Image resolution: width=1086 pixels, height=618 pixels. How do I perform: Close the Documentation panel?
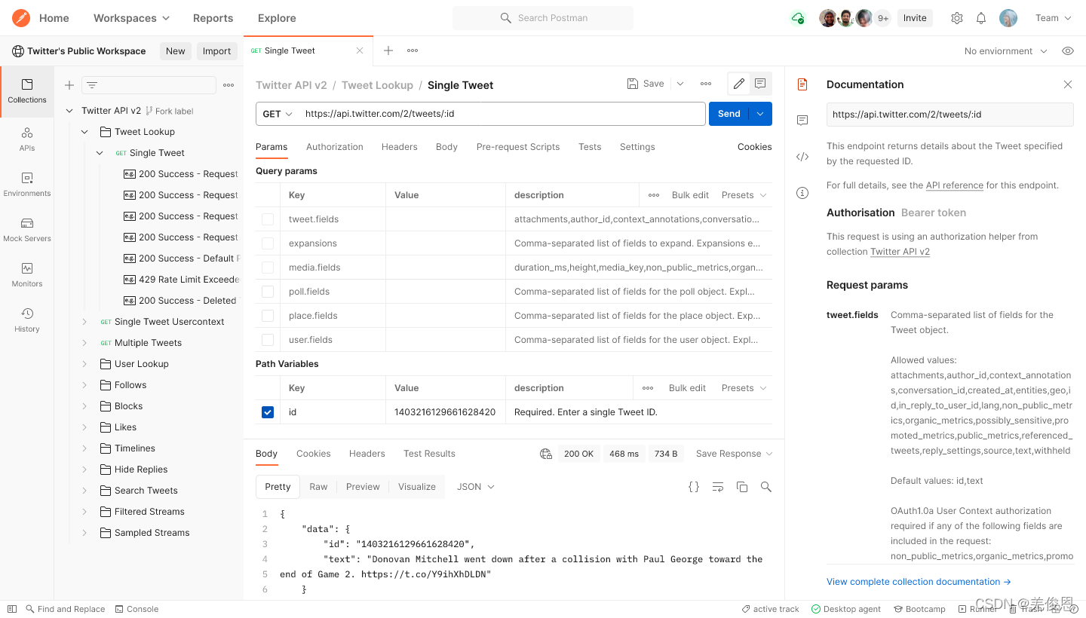pos(1068,84)
